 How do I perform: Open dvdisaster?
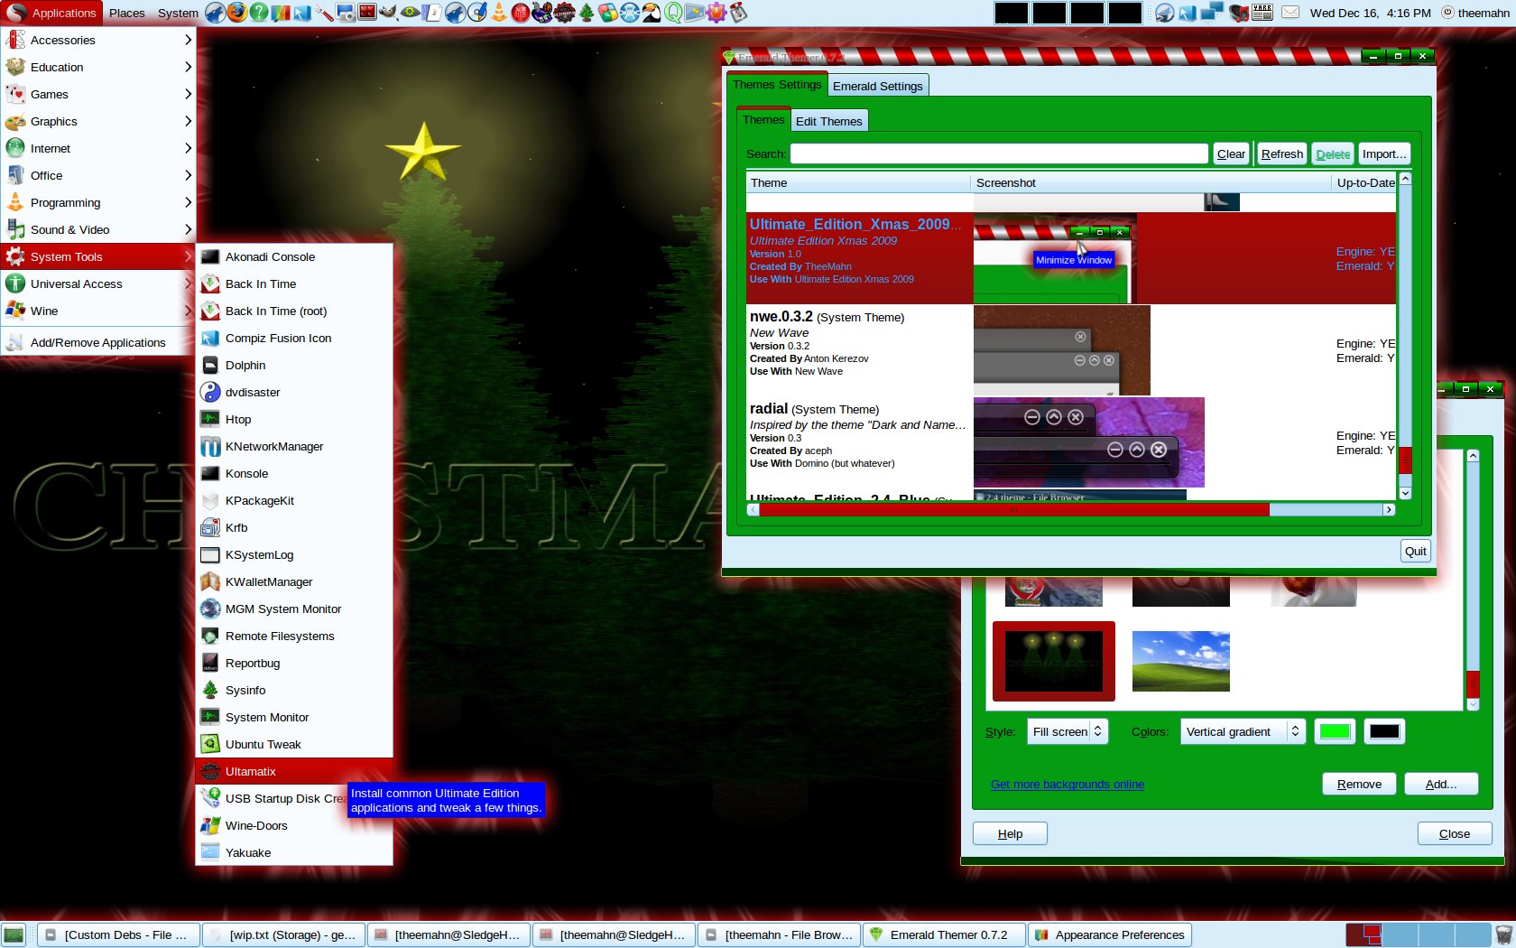(294, 392)
